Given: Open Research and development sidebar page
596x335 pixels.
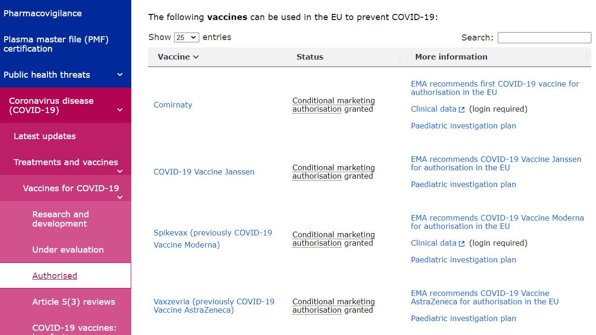Looking at the screenshot, I should [61, 219].
